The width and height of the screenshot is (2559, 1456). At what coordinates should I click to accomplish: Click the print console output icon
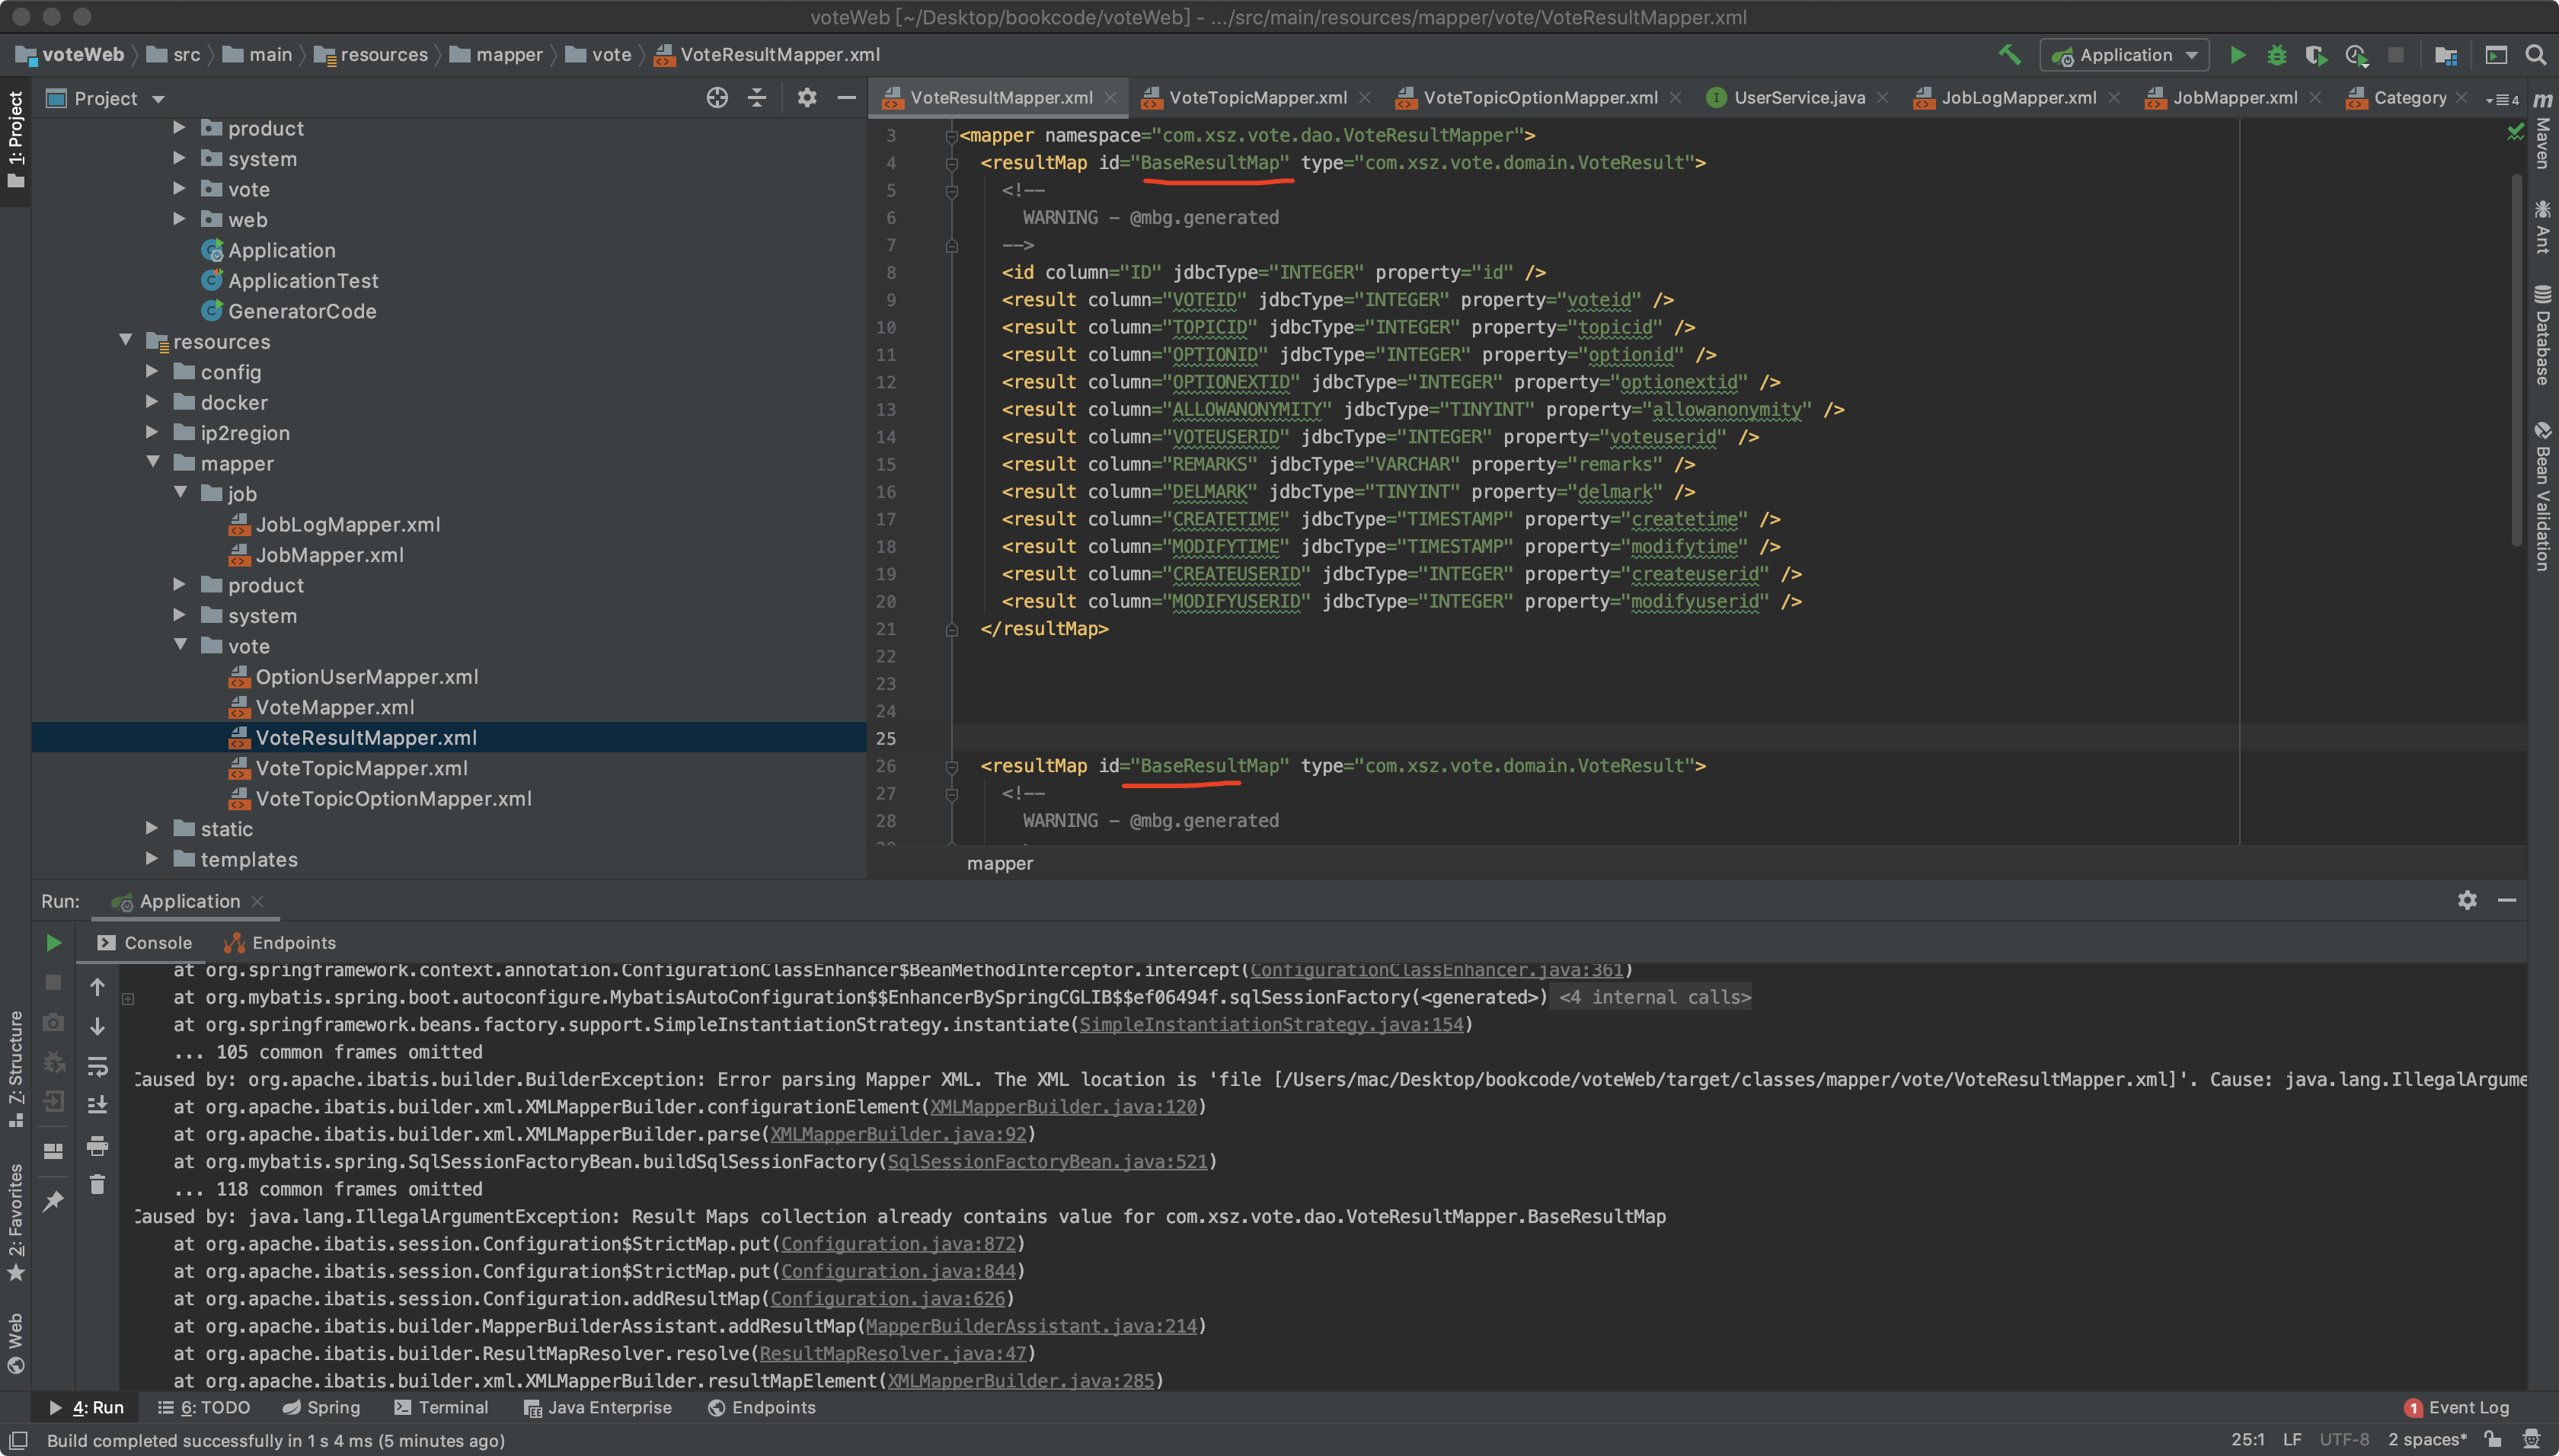pos(97,1145)
